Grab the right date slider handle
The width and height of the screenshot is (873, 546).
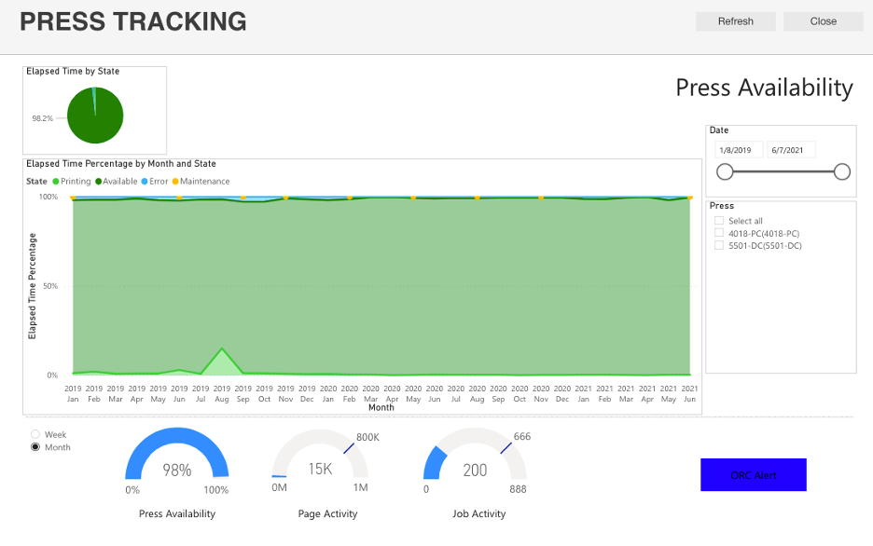pyautogui.click(x=842, y=171)
